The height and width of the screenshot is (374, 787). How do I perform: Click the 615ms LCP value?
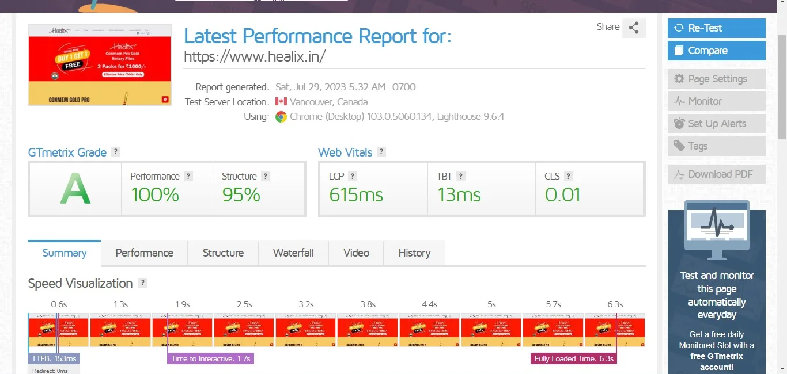pos(356,195)
